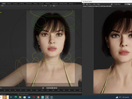Select the left green eye target circle
The width and height of the screenshot is (132, 99).
(41, 22)
